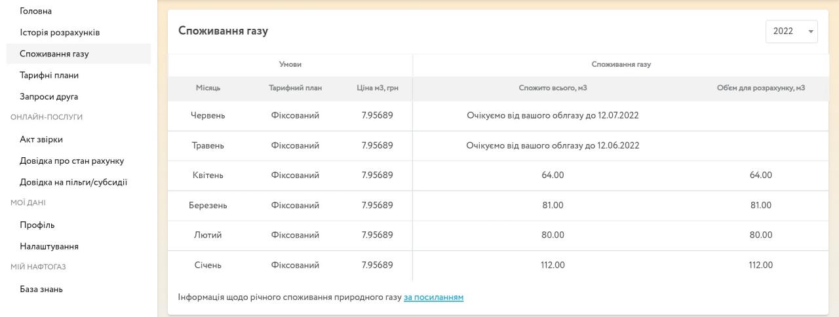Open Довідка про стан рахунку

[72, 161]
